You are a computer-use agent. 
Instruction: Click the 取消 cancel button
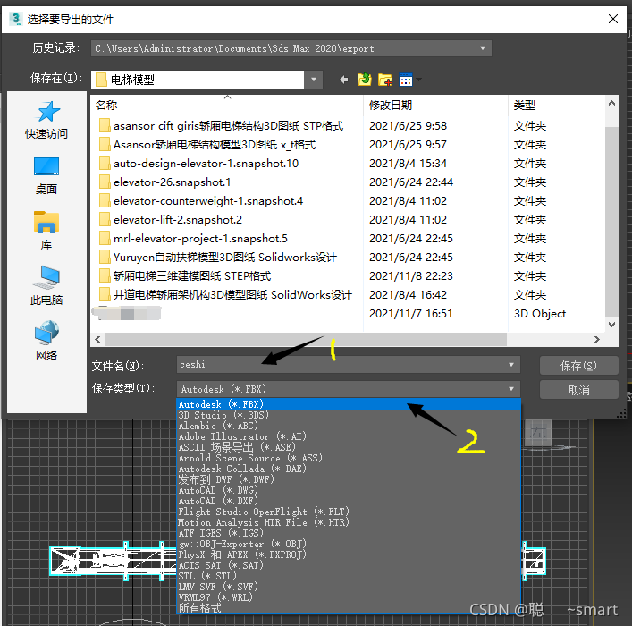click(x=578, y=390)
